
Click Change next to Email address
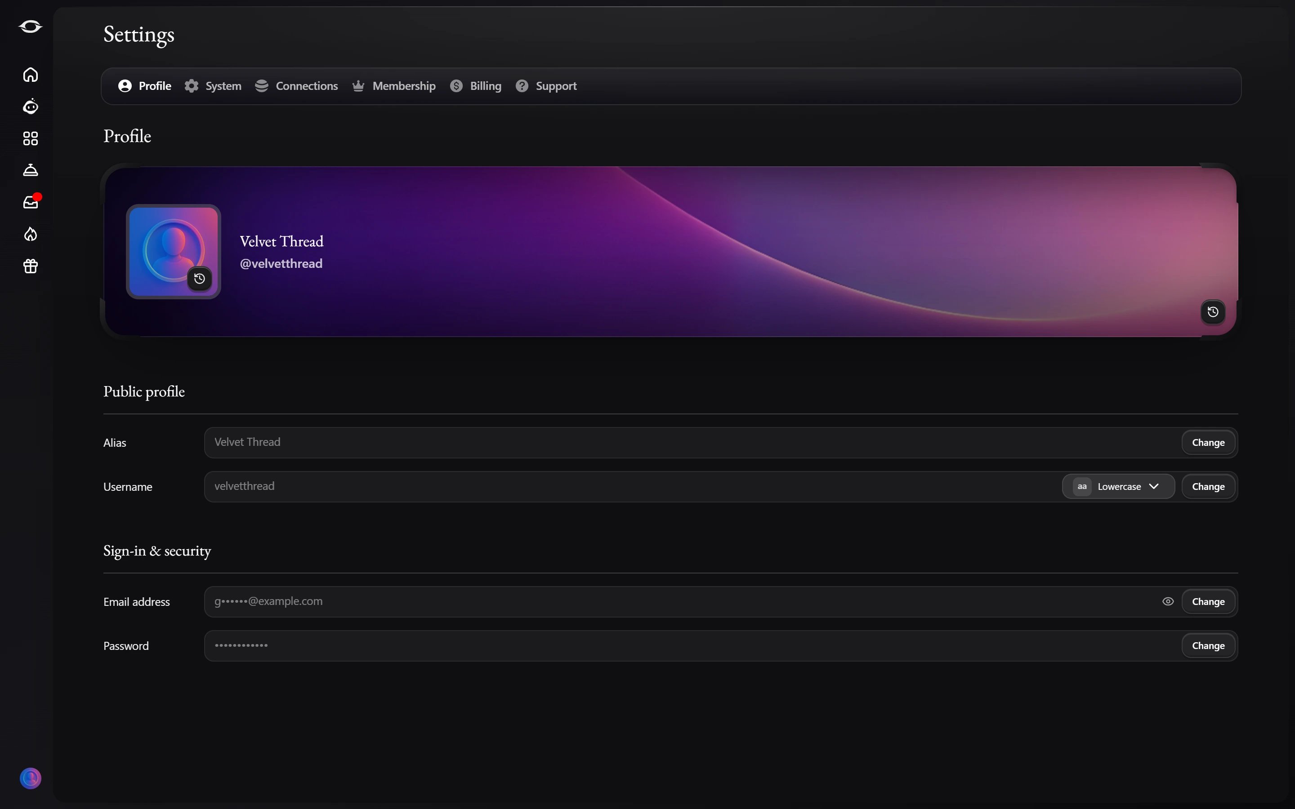point(1208,601)
